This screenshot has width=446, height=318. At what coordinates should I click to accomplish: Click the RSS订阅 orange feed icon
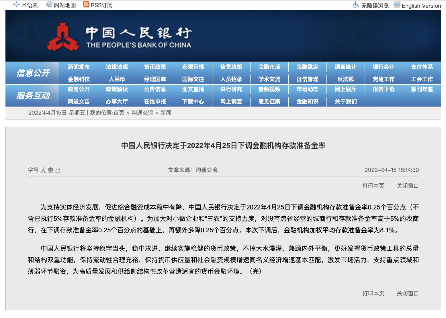pos(86,4)
